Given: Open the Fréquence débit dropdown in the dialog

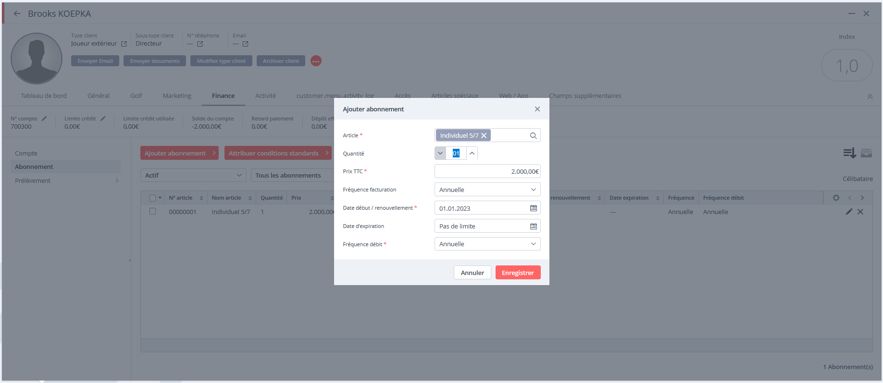Looking at the screenshot, I should (x=487, y=244).
